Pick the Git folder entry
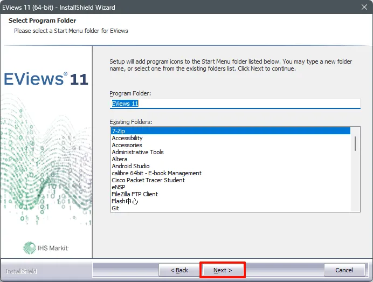 230,208
